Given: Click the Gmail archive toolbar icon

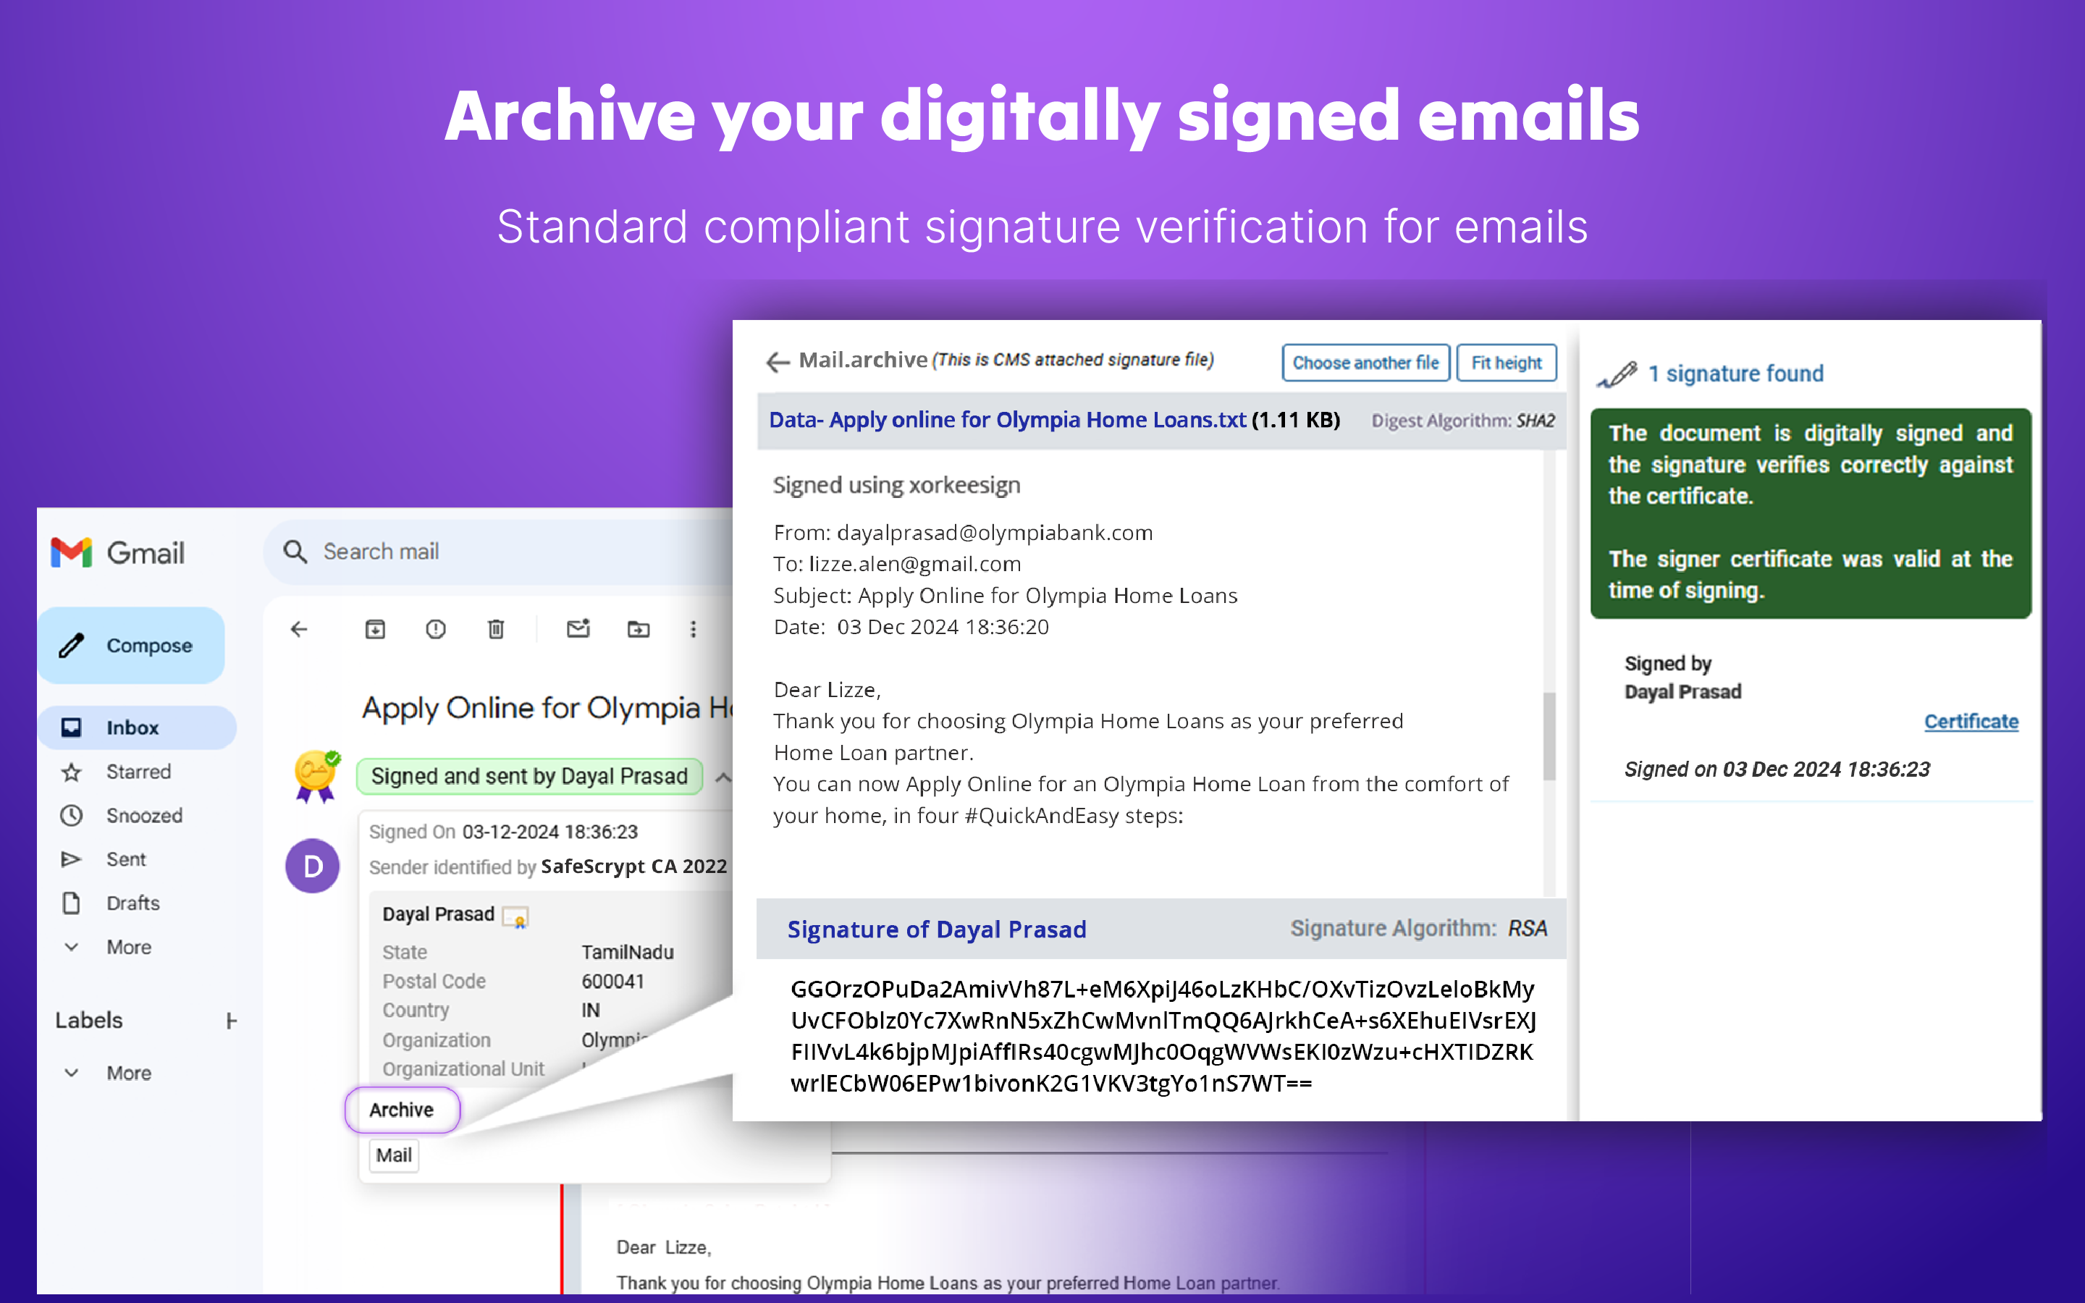Looking at the screenshot, I should [x=375, y=629].
